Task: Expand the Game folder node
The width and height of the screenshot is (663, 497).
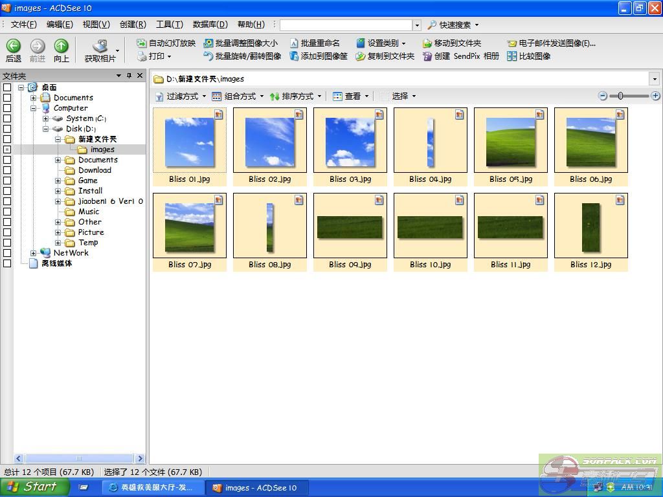Action: pyautogui.click(x=58, y=181)
